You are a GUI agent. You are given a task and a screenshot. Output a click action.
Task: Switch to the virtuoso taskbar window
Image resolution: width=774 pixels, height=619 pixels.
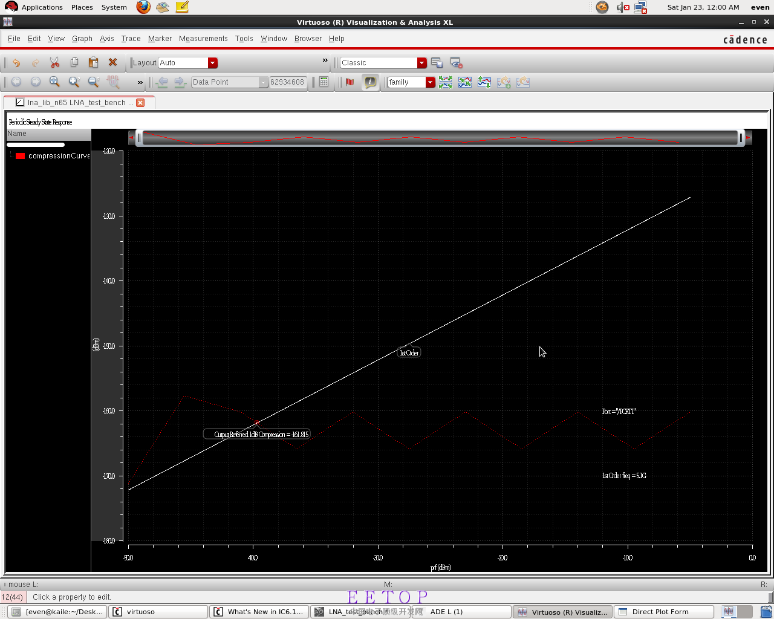[158, 612]
